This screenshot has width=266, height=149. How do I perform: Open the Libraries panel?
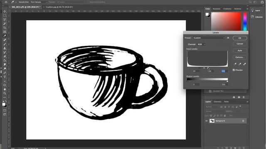point(257,17)
